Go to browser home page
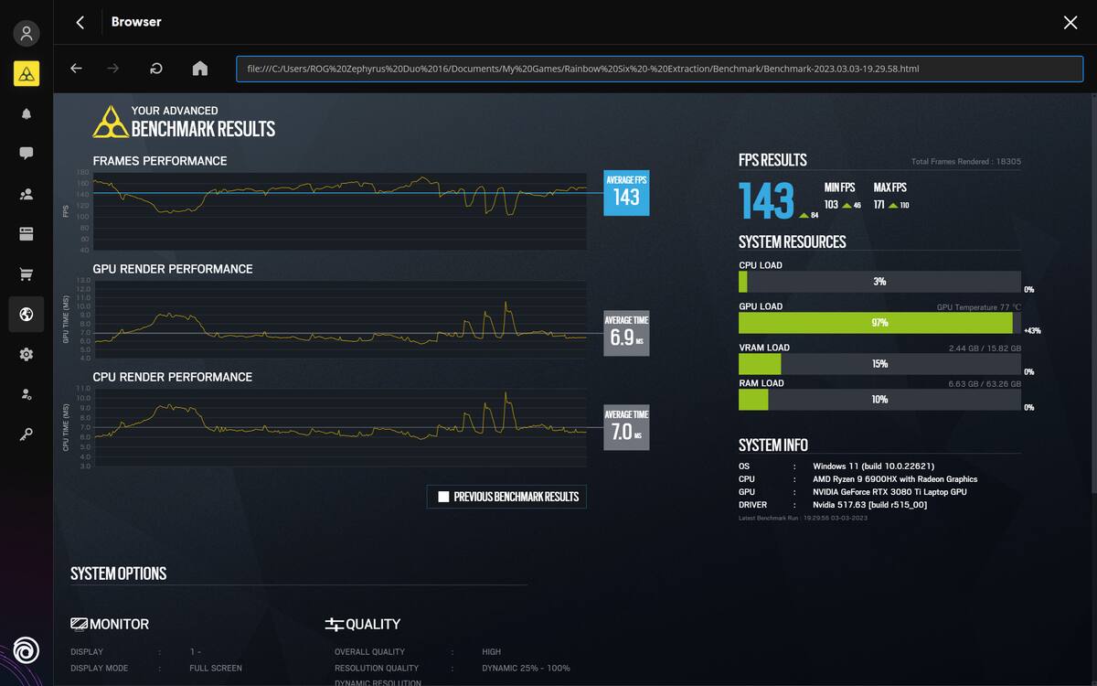This screenshot has height=686, width=1097. 200,69
